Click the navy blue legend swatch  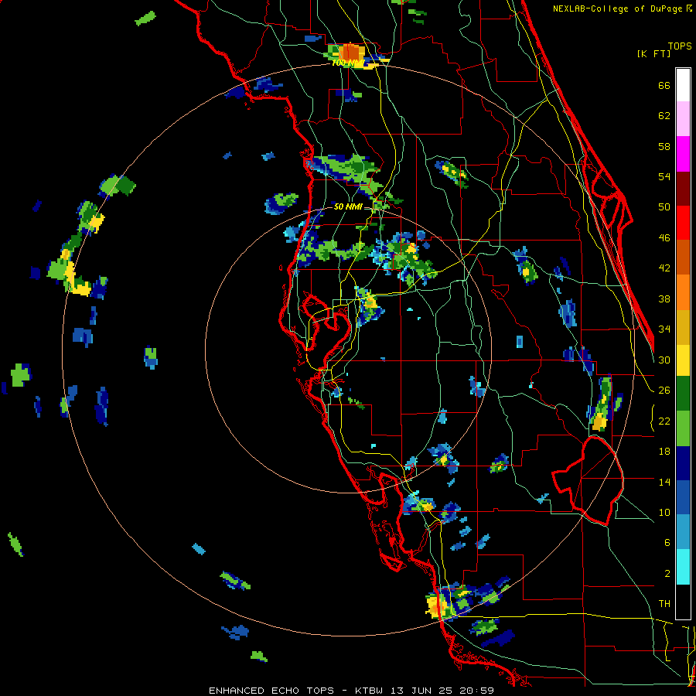tap(683, 463)
